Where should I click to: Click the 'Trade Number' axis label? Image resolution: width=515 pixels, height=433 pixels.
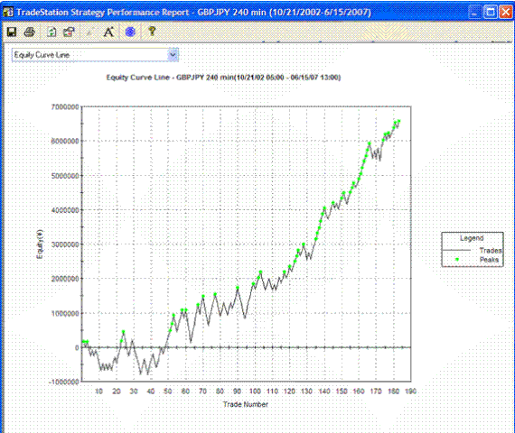point(246,404)
